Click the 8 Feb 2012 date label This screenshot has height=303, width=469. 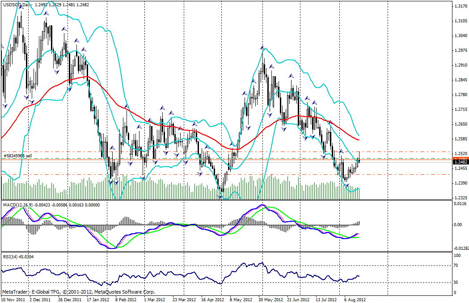click(x=126, y=300)
